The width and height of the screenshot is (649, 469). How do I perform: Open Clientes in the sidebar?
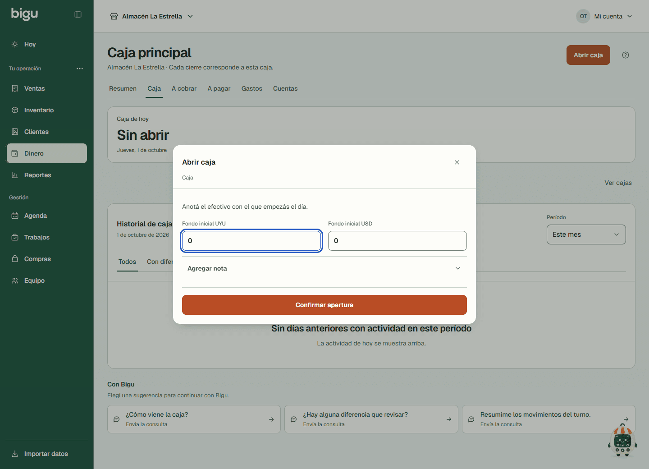[47, 132]
